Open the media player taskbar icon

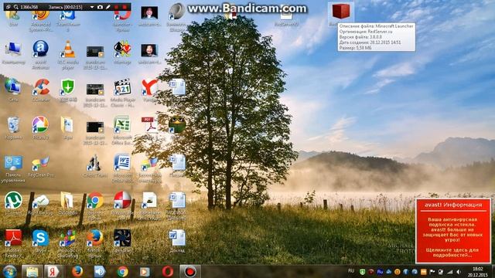(x=145, y=271)
